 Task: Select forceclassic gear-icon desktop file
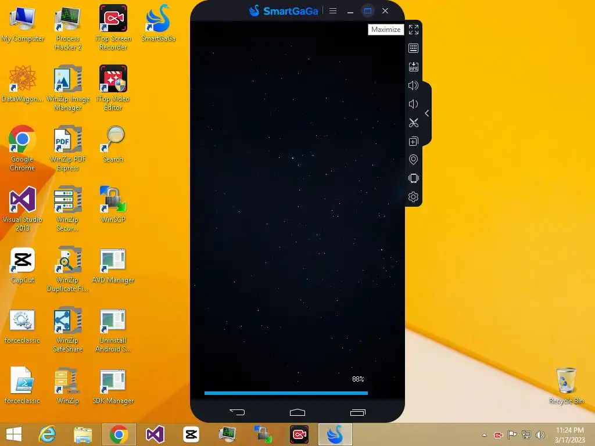(x=23, y=325)
